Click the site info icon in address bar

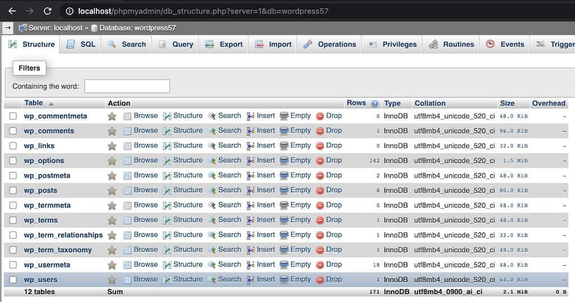69,11
